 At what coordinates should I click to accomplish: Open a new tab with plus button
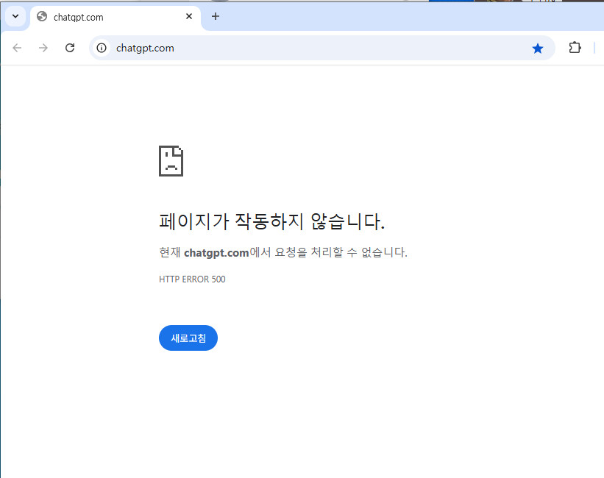tap(216, 17)
